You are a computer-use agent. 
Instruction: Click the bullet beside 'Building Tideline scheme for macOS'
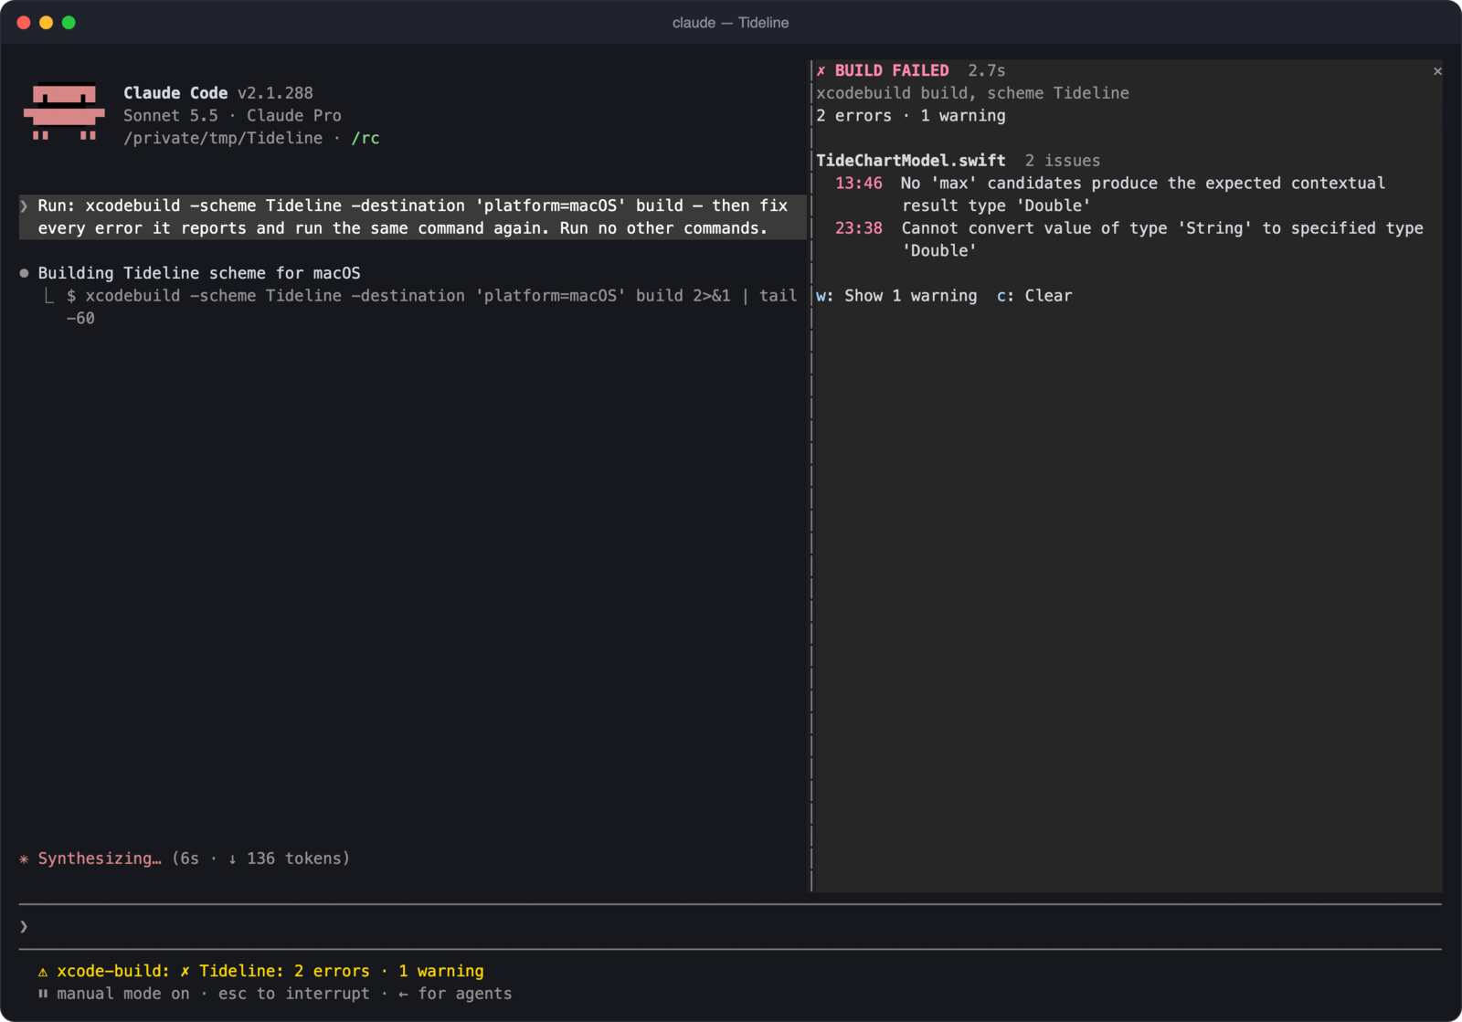(24, 273)
